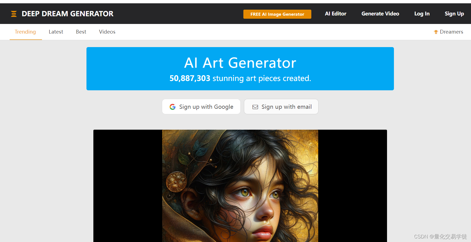Switch to the Latest tab
Screen dimensions: 471x242
coord(56,32)
